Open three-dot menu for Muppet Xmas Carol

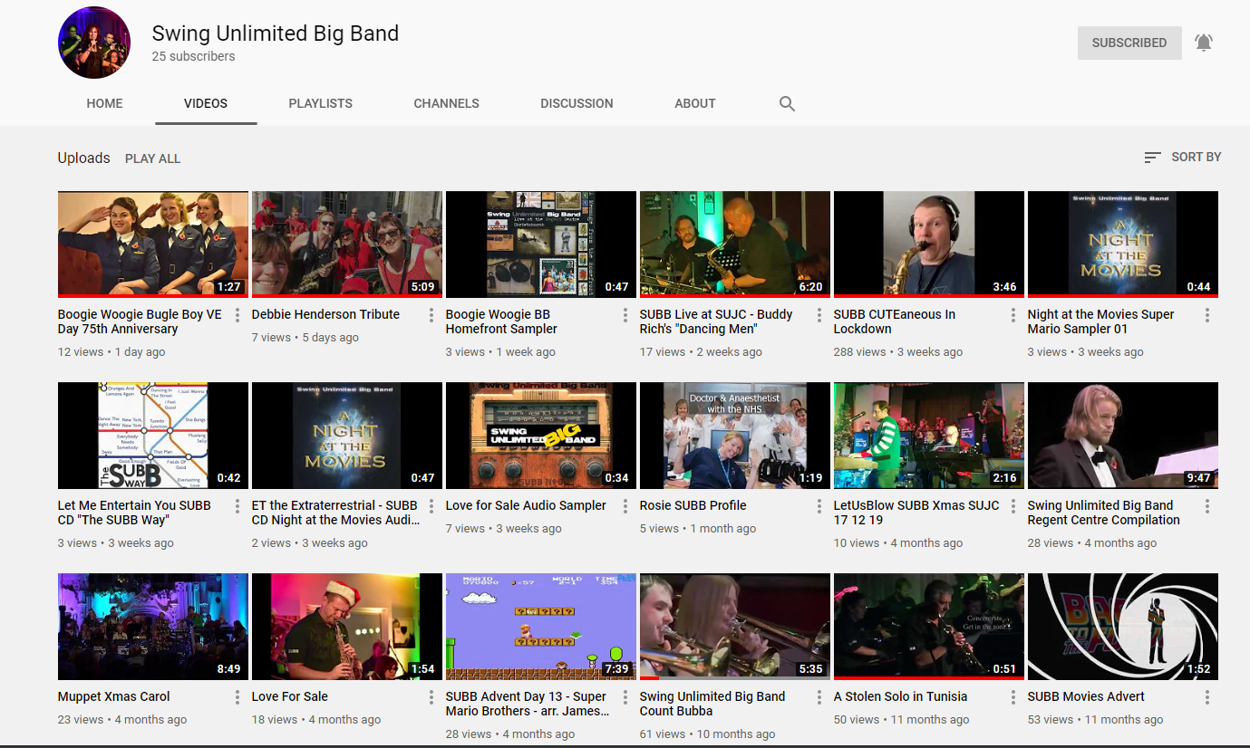(237, 697)
